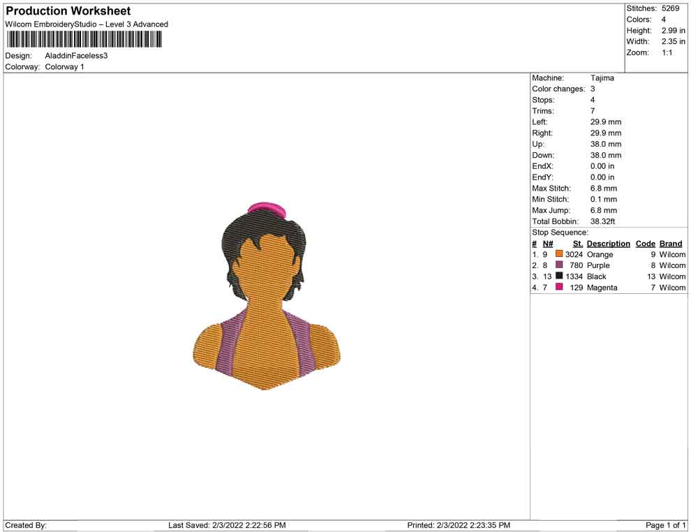The height and width of the screenshot is (532, 691).
Task: Click the stitches count '5269'
Action: pyautogui.click(x=670, y=8)
